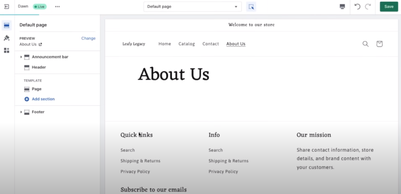Click the Page section icon
The width and height of the screenshot is (401, 194).
[27, 89]
